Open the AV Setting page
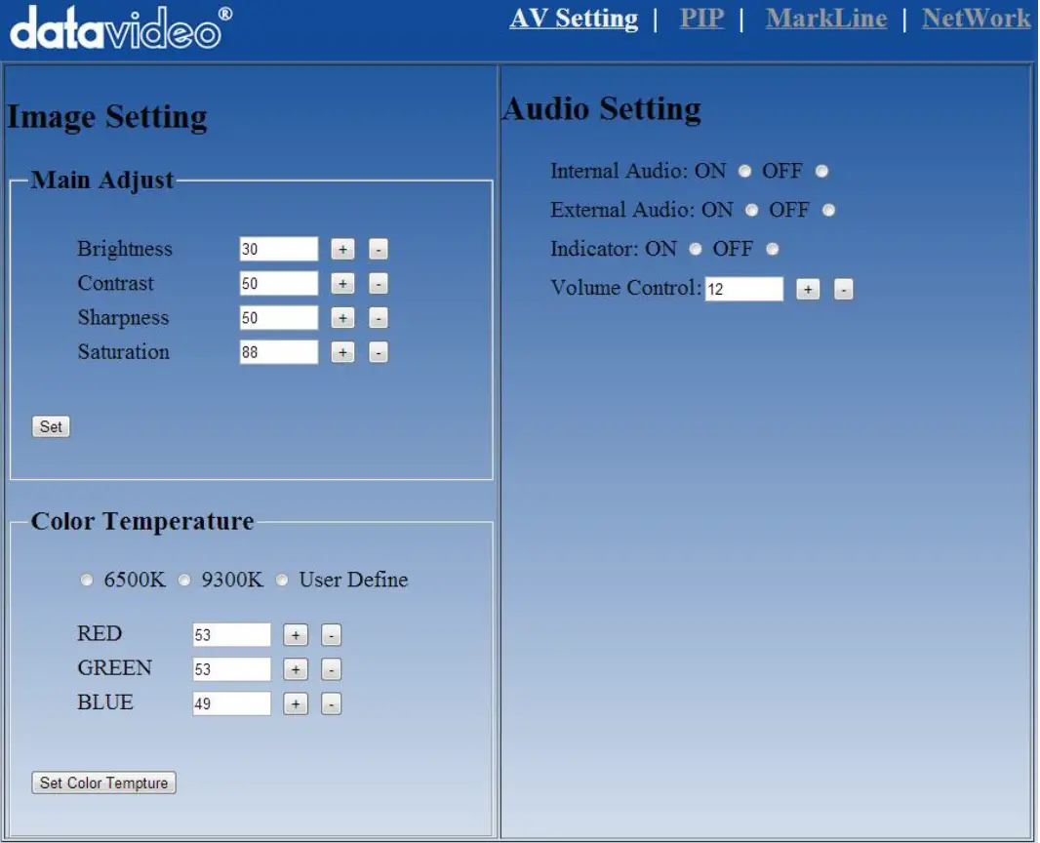Screen dimensions: 1040x843 [574, 19]
